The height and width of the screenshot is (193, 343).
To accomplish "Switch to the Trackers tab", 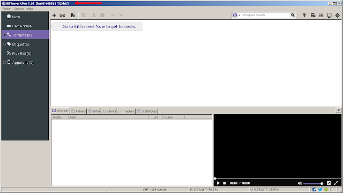I will (x=126, y=111).
